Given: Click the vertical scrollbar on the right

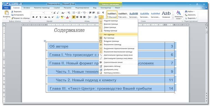Looking at the screenshot, I should [206, 60].
